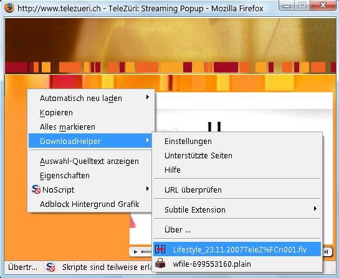Click URL überprüfen
The image size is (339, 278).
pos(237,190)
